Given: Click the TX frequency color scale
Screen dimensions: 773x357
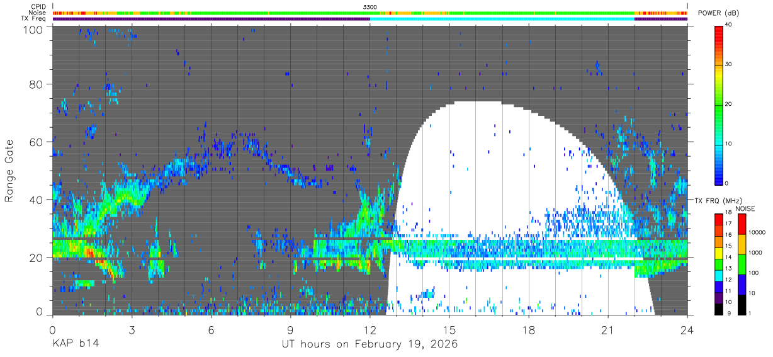Looking at the screenshot, I should click(x=719, y=264).
